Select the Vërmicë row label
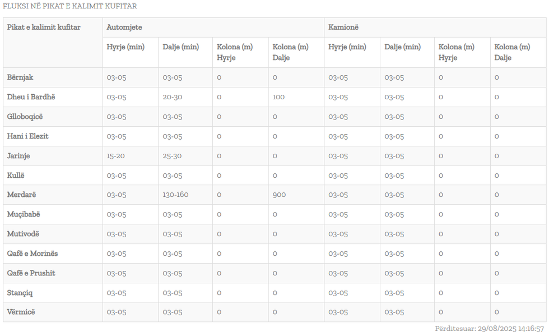The width and height of the screenshot is (549, 336). (x=21, y=312)
